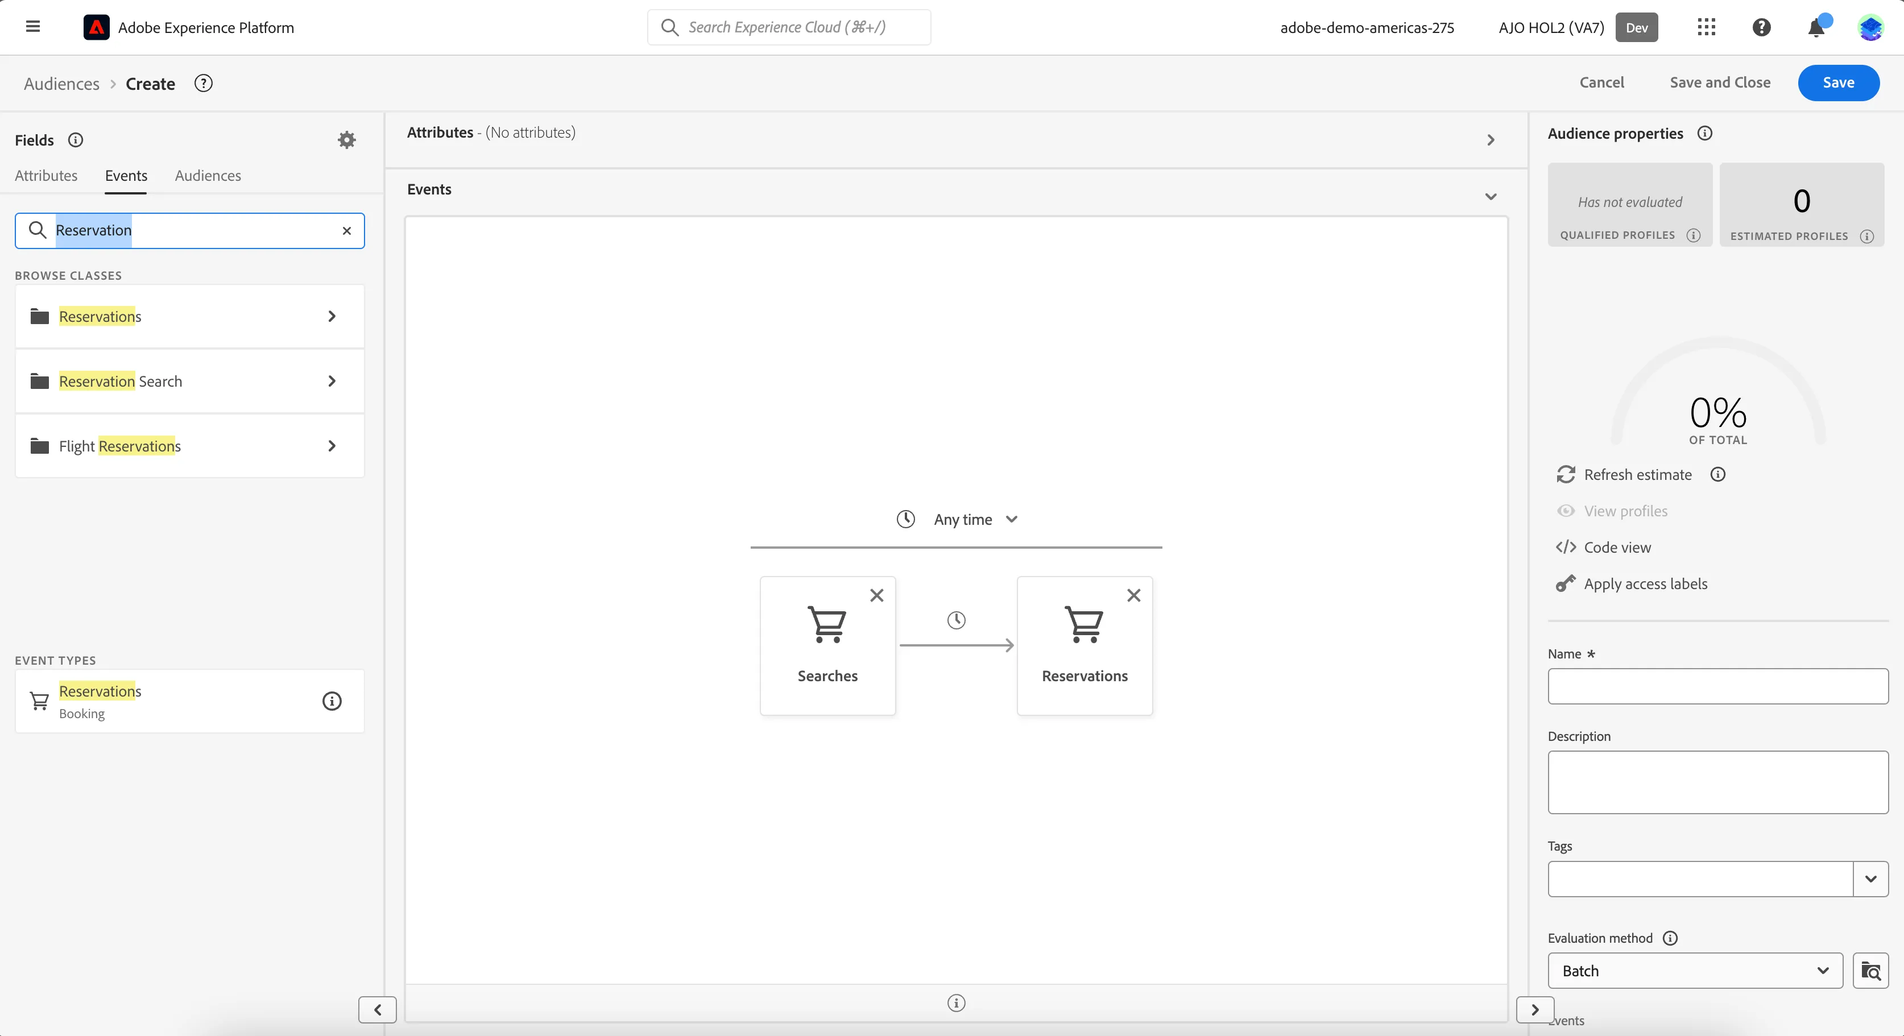Switch to the Audiences tab

click(208, 175)
